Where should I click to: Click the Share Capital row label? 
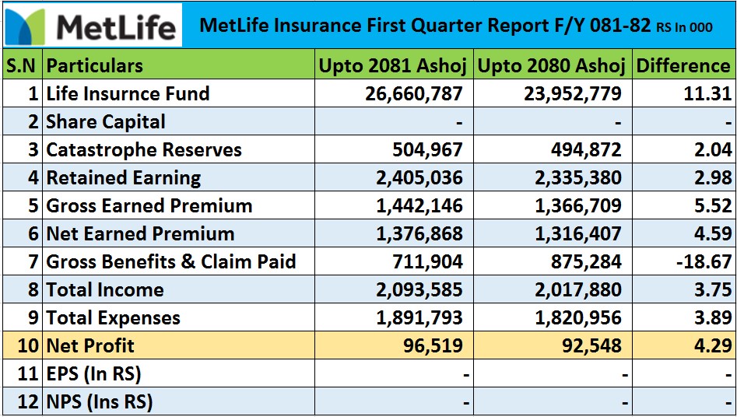point(106,122)
